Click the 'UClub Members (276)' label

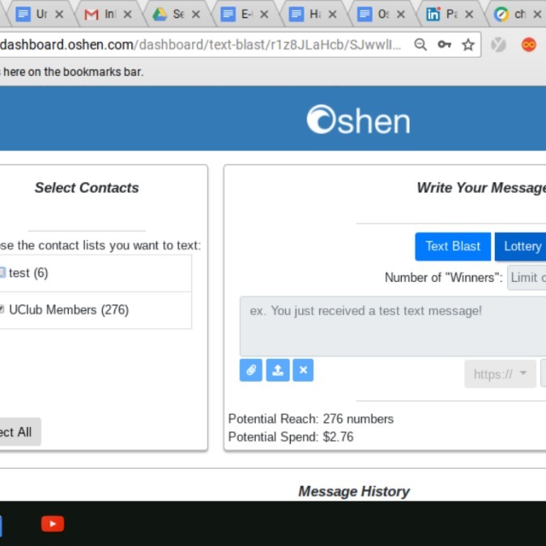click(x=69, y=309)
